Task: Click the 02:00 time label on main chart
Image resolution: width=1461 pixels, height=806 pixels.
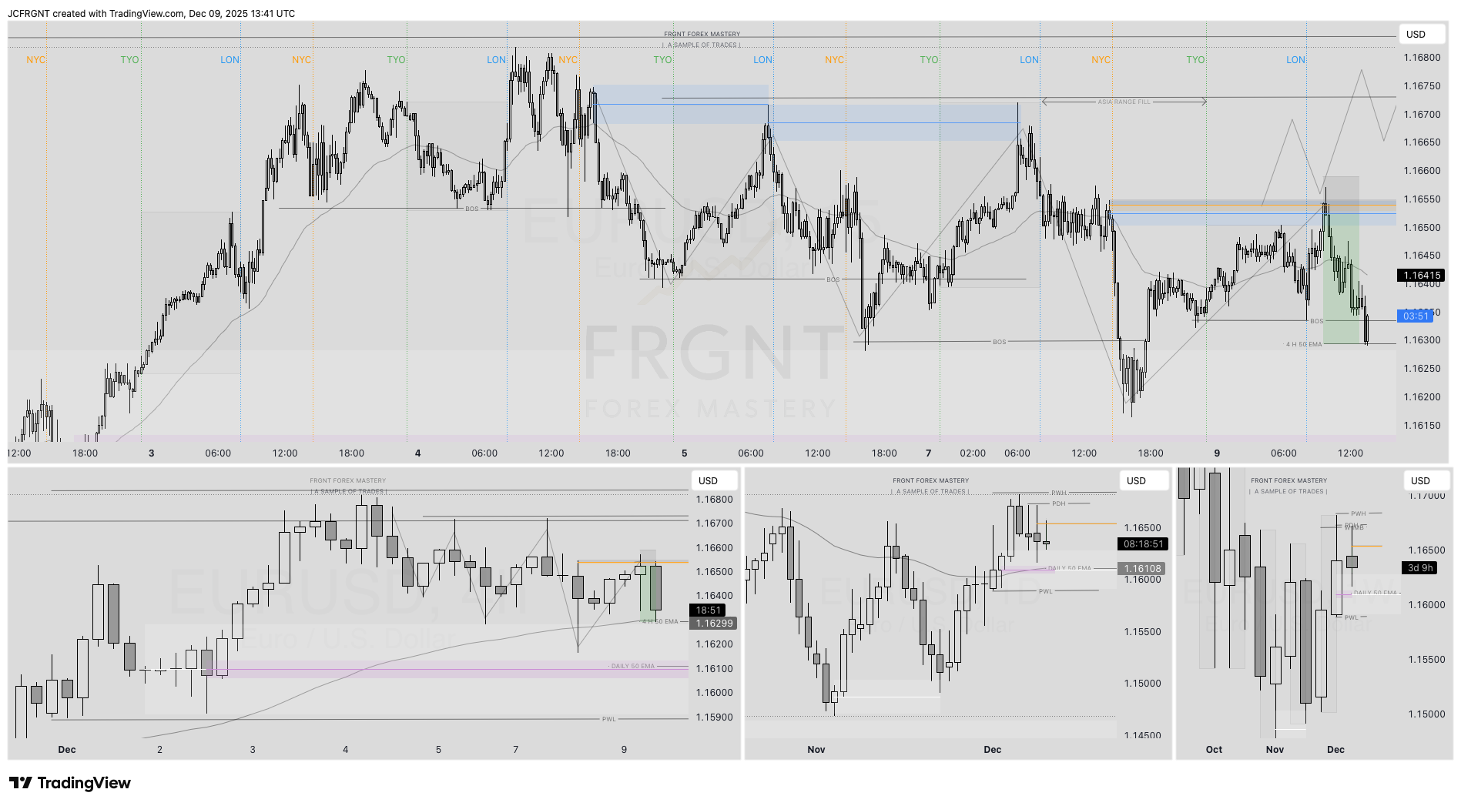Action: tap(973, 453)
